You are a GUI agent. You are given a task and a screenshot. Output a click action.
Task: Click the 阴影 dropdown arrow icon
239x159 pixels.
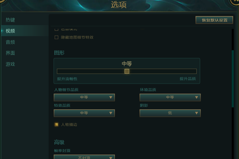coord(197,113)
